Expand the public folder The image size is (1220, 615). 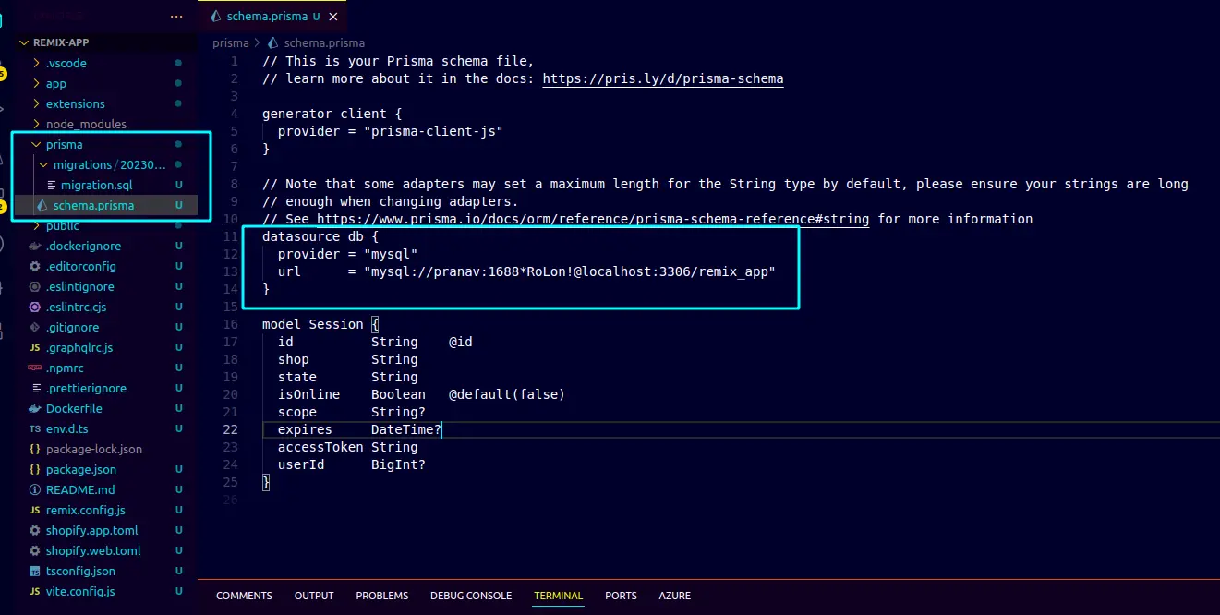click(x=37, y=225)
